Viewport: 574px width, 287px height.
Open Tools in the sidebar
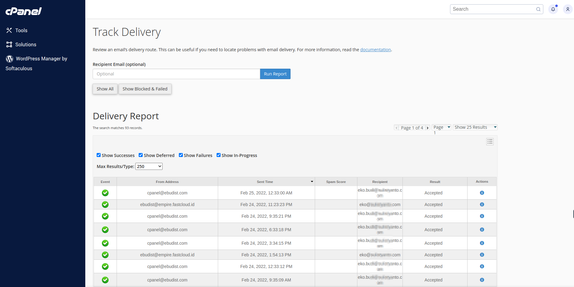tap(21, 30)
